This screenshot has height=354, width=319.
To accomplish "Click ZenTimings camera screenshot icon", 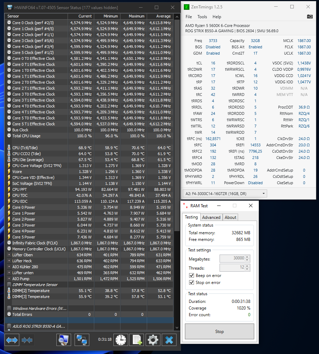I will click(310, 16).
